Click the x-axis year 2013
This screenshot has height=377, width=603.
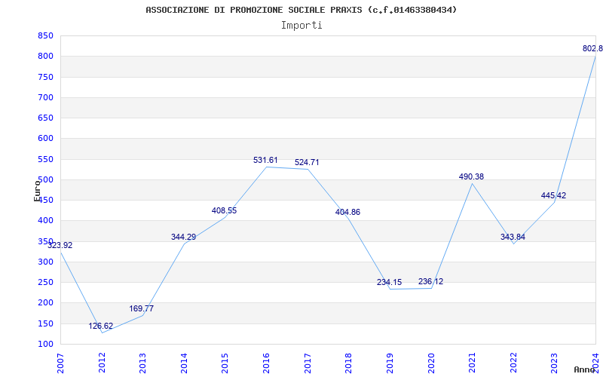[x=142, y=363]
